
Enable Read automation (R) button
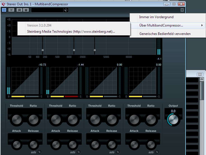(19, 10)
